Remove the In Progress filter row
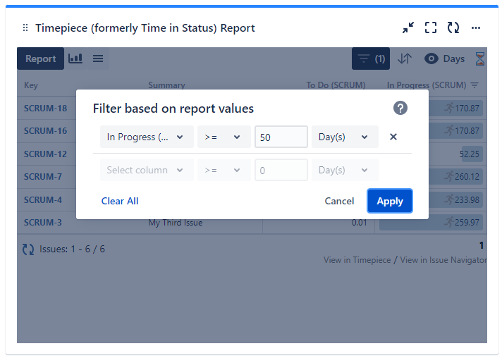 coord(393,137)
